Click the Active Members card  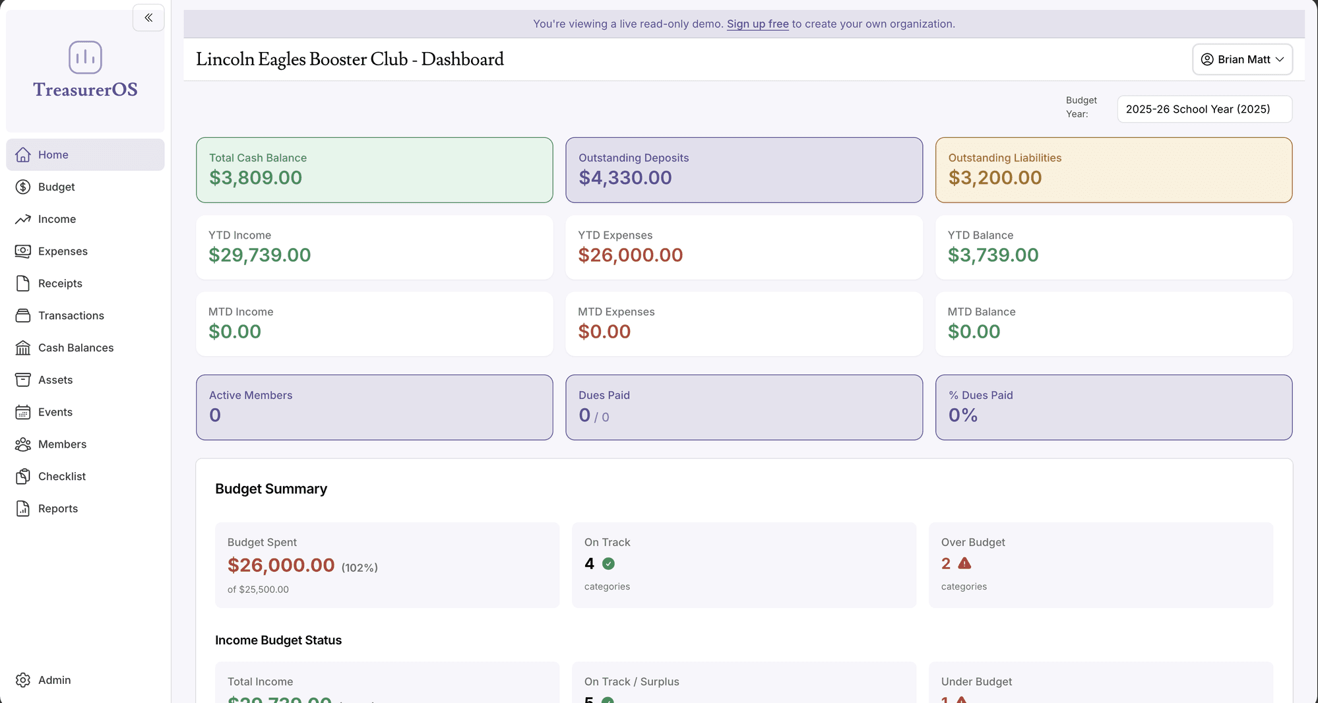pos(375,408)
